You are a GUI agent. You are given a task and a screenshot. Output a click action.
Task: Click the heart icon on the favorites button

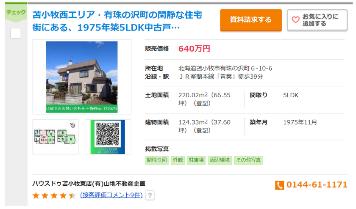pyautogui.click(x=295, y=20)
